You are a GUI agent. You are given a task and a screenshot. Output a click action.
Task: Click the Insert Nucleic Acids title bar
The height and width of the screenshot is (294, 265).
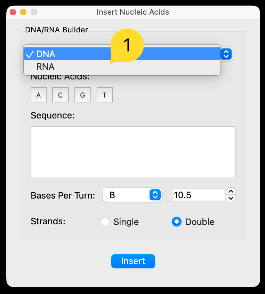tap(133, 12)
